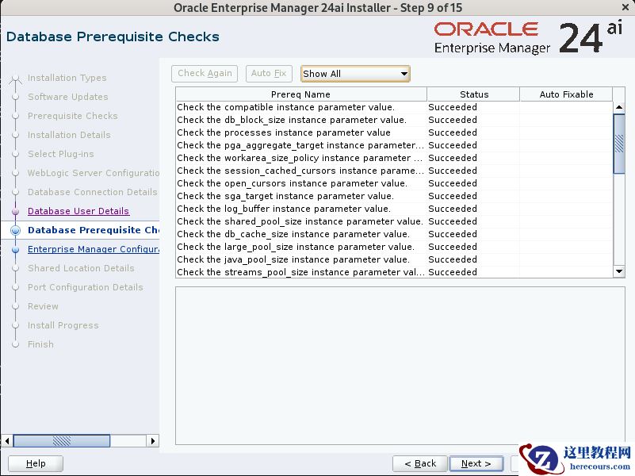Select the db_block_size parameter check row
The height and width of the screenshot is (476, 635).
394,120
